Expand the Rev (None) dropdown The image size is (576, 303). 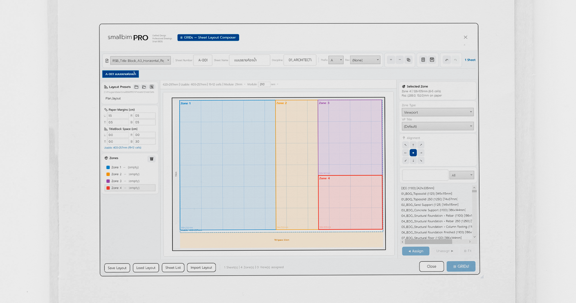[365, 60]
